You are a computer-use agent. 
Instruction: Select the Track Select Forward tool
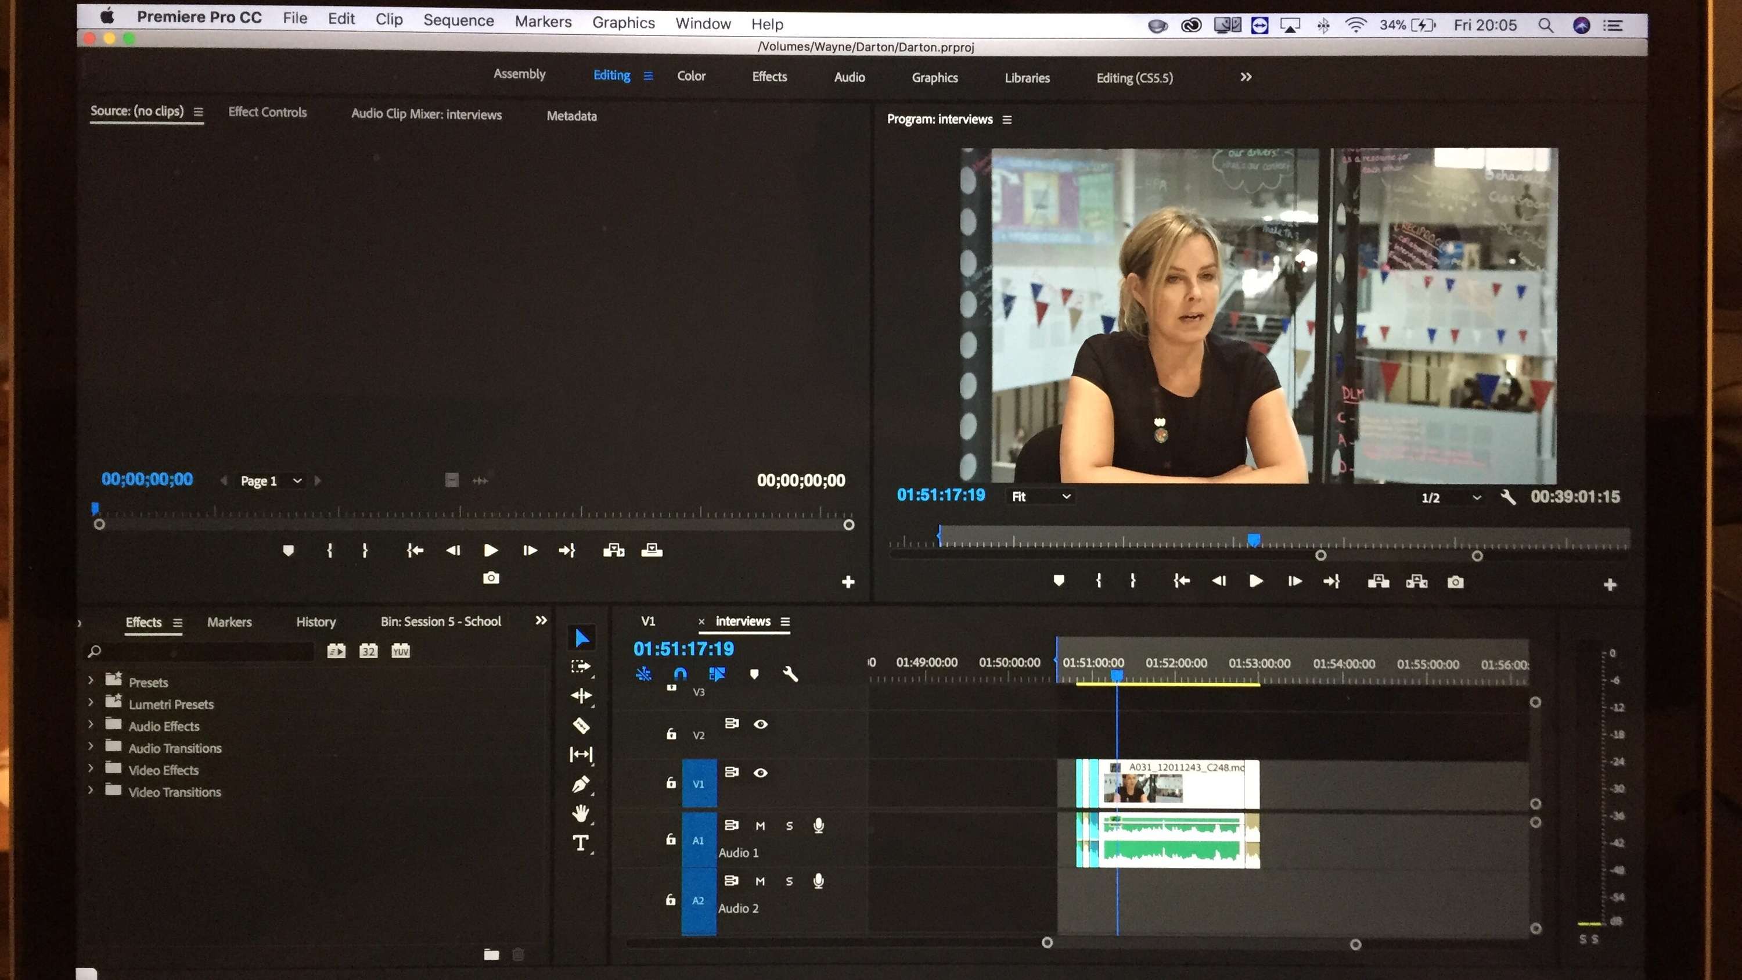point(581,666)
